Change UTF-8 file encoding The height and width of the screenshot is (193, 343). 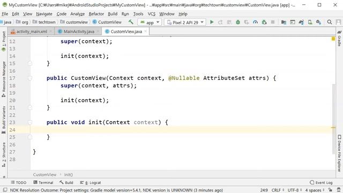tap(295, 190)
